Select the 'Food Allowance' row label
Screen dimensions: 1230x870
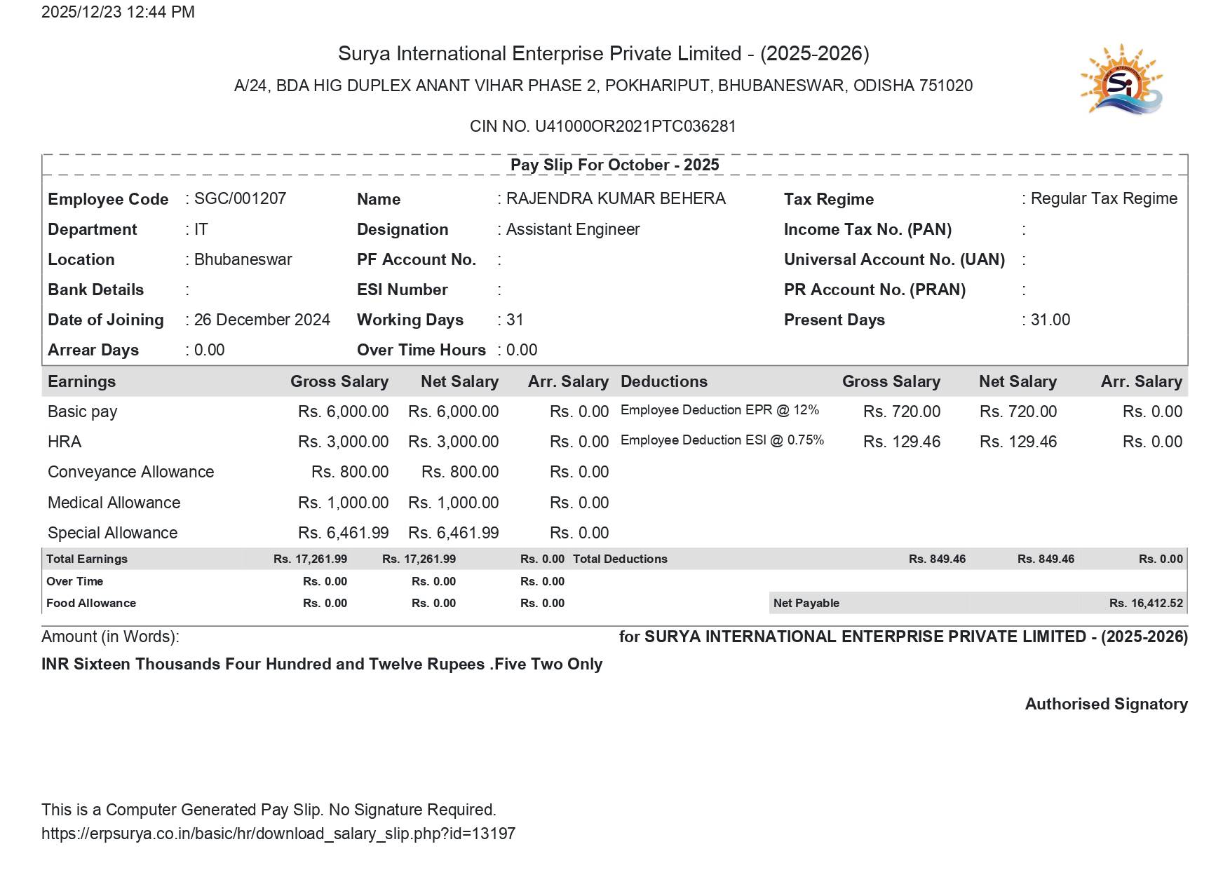pos(91,603)
